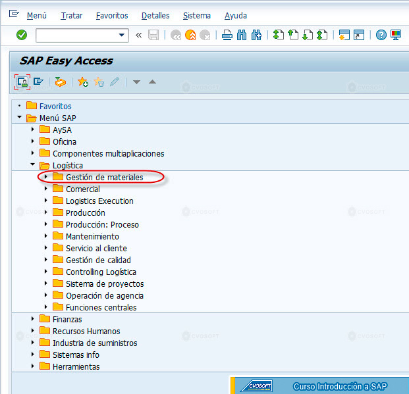Go to Next Page icon

click(x=308, y=35)
